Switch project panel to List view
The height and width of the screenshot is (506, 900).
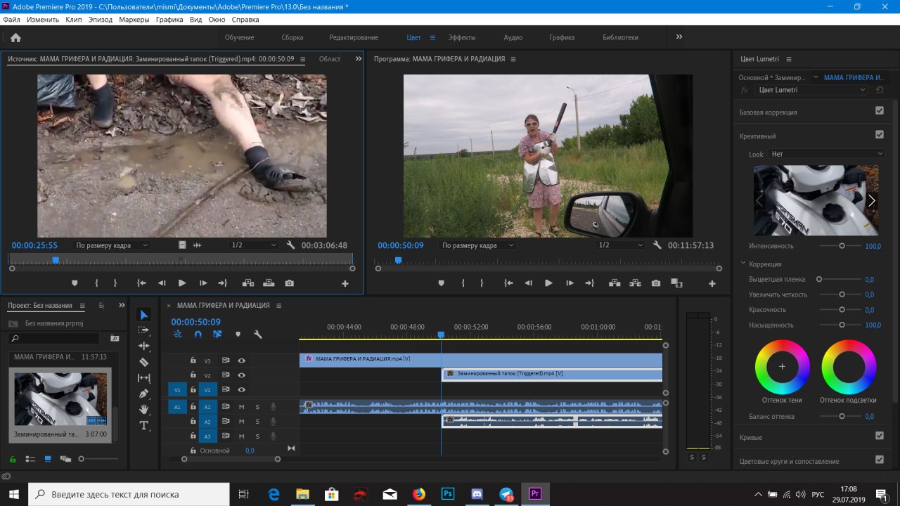point(30,459)
